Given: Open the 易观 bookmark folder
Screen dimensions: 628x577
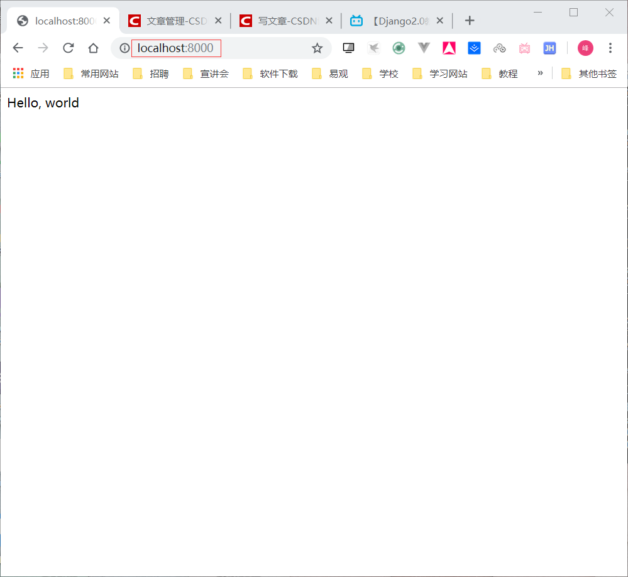Looking at the screenshot, I should (x=330, y=73).
